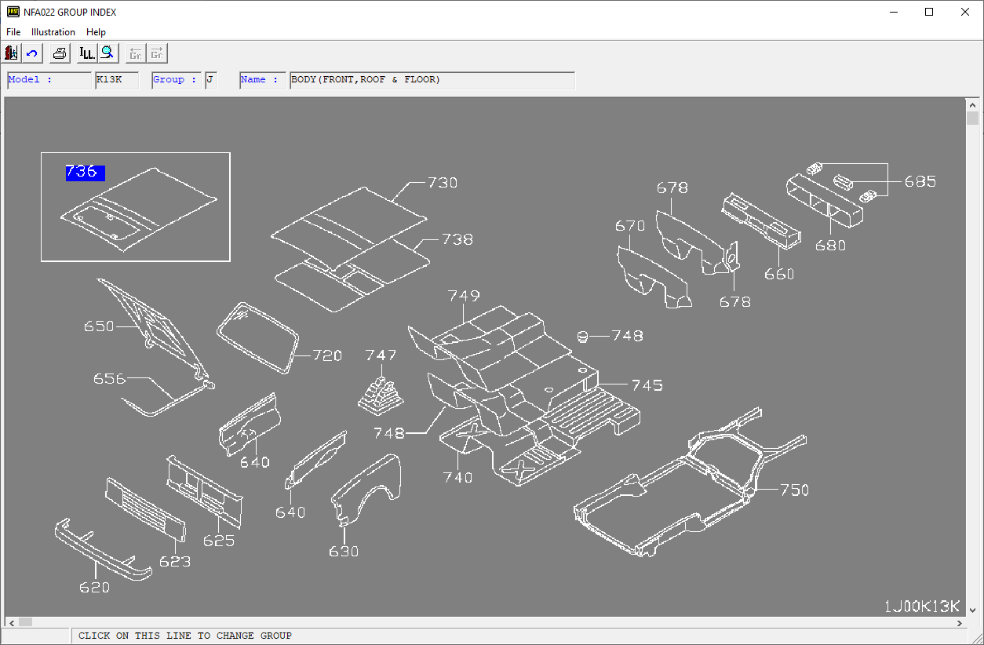Go to previous group with left Gr. arrow
The image size is (984, 645).
tap(136, 53)
